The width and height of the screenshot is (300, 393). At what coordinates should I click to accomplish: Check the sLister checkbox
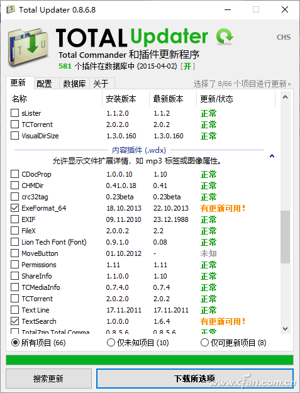[x=15, y=113]
